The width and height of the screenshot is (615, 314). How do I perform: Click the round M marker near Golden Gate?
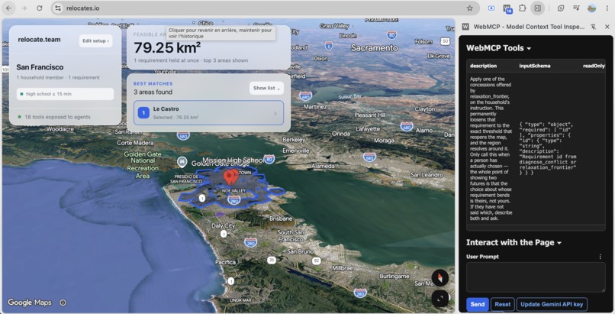coord(182,161)
